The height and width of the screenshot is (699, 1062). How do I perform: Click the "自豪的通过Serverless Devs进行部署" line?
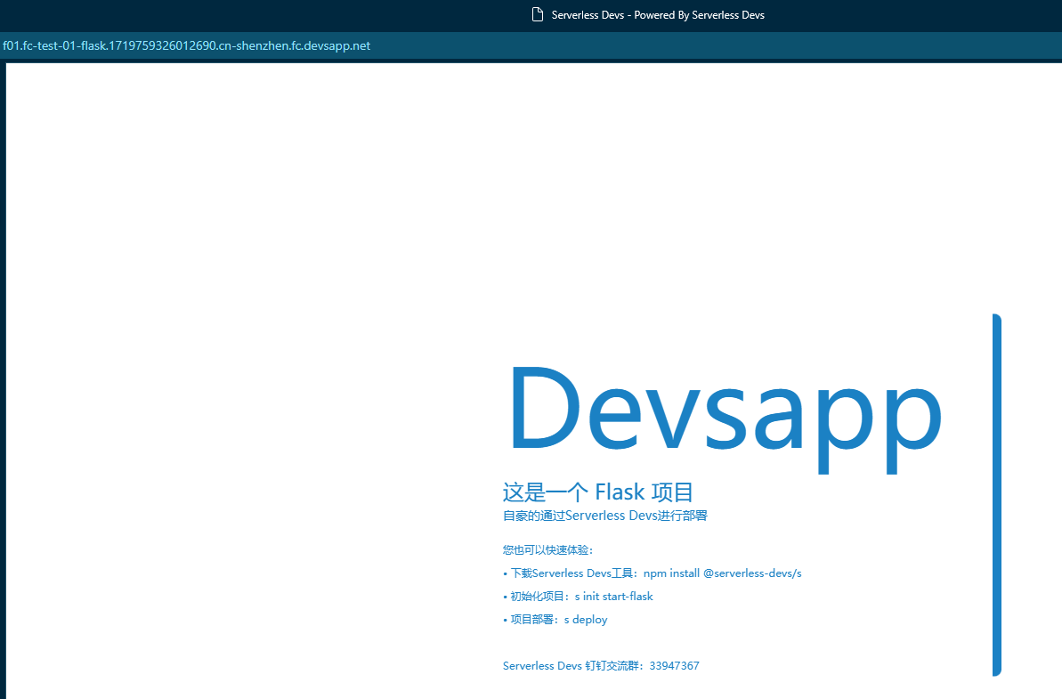604,516
